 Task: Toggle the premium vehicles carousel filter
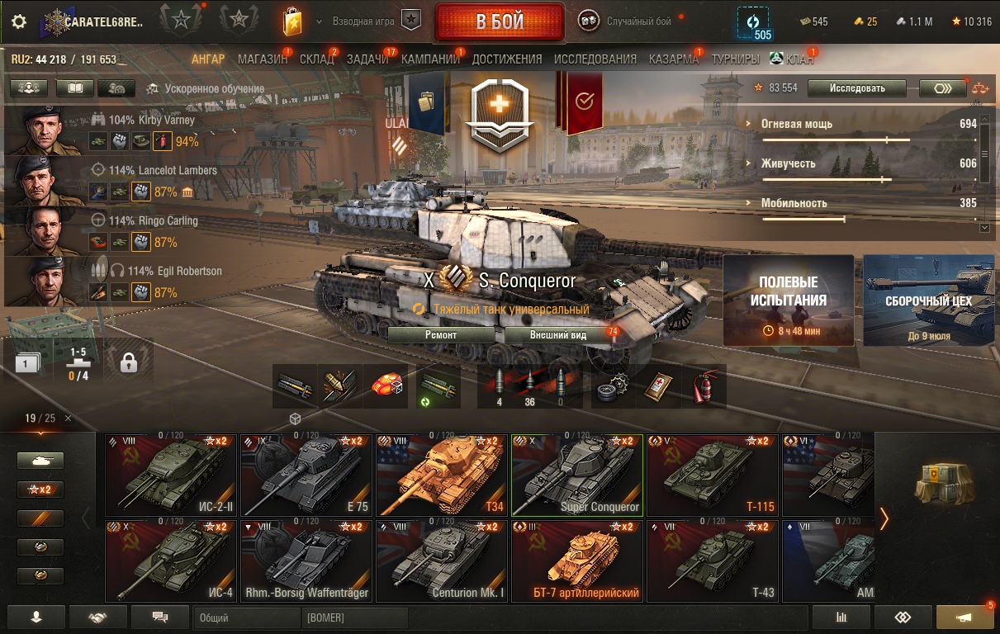tap(40, 518)
